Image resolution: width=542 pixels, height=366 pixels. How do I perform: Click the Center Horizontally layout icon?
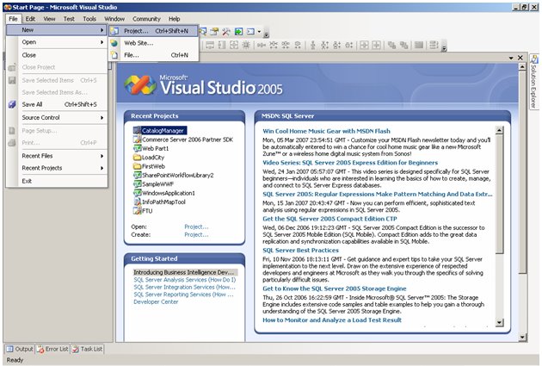[x=364, y=45]
